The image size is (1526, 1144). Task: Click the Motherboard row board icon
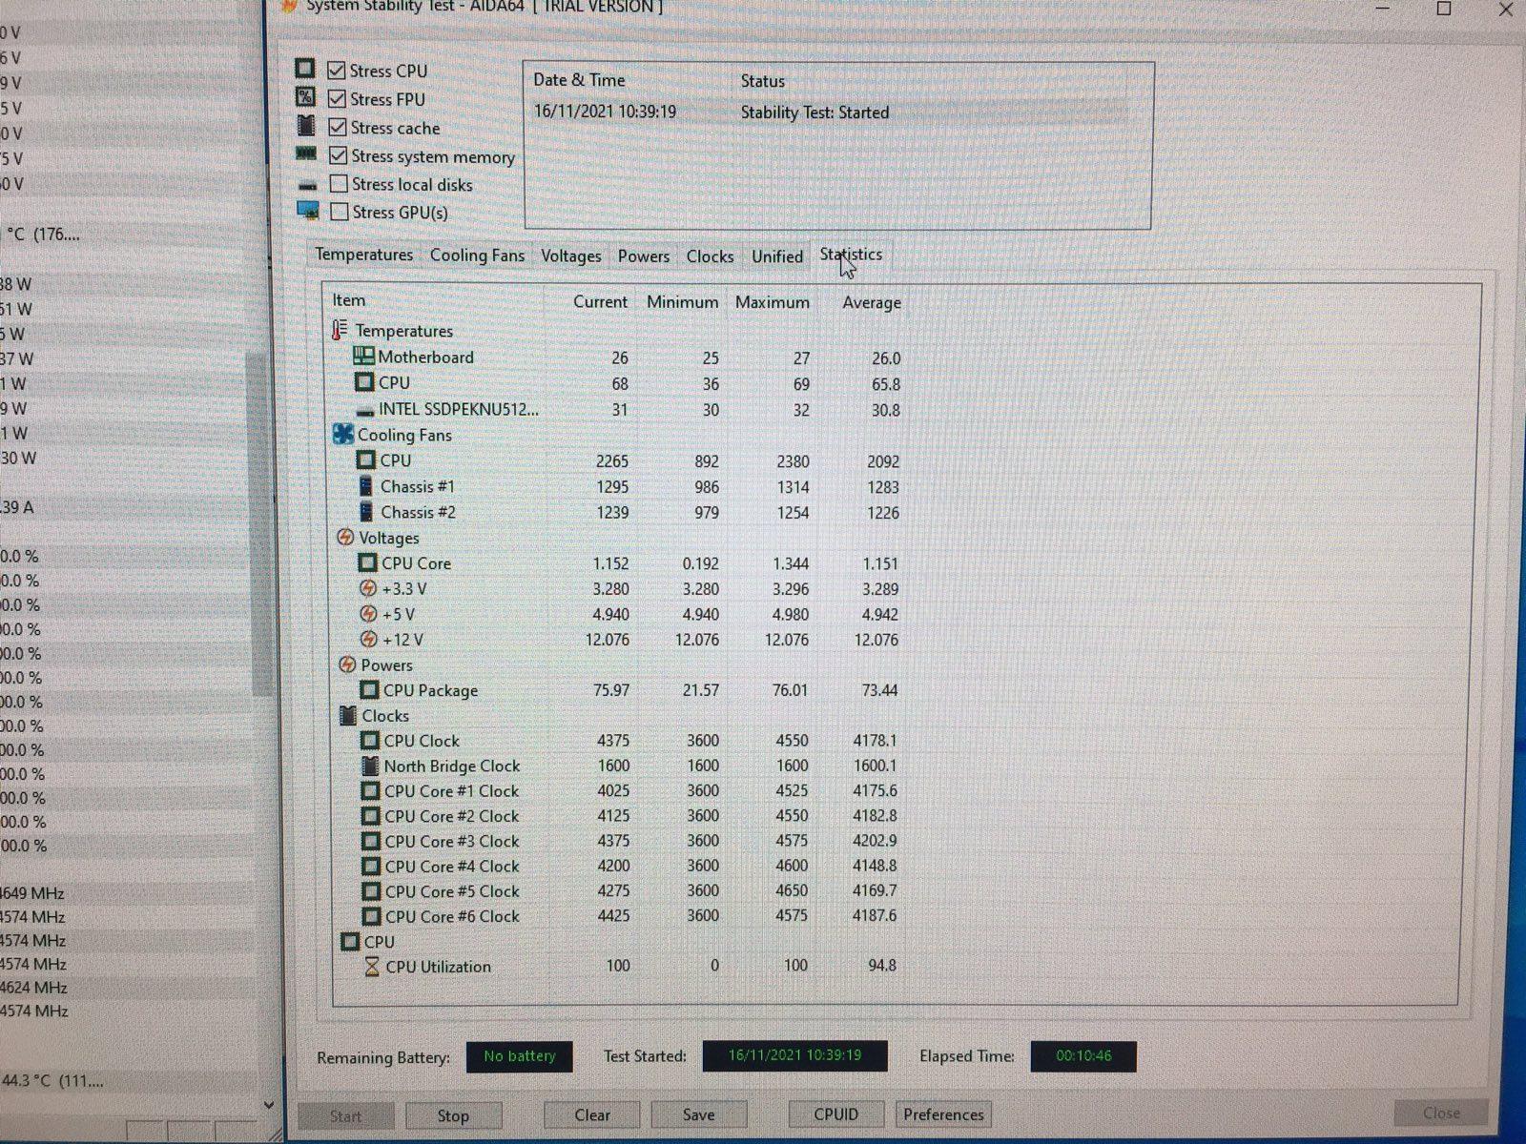point(363,357)
